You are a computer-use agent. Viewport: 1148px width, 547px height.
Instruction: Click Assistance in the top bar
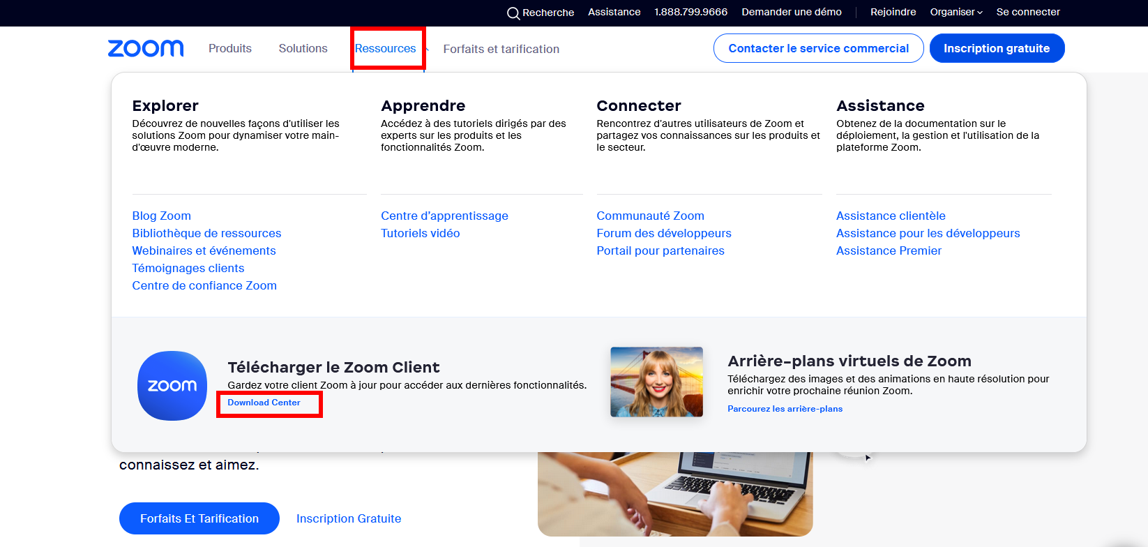pyautogui.click(x=614, y=12)
